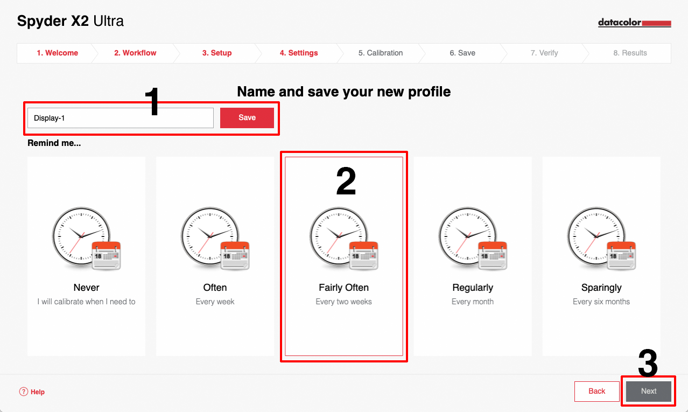Click the text 'Every six months'
The width and height of the screenshot is (688, 412).
601,302
